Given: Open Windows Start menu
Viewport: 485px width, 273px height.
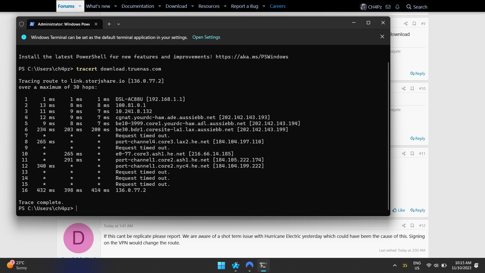Looking at the screenshot, I should [221, 265].
